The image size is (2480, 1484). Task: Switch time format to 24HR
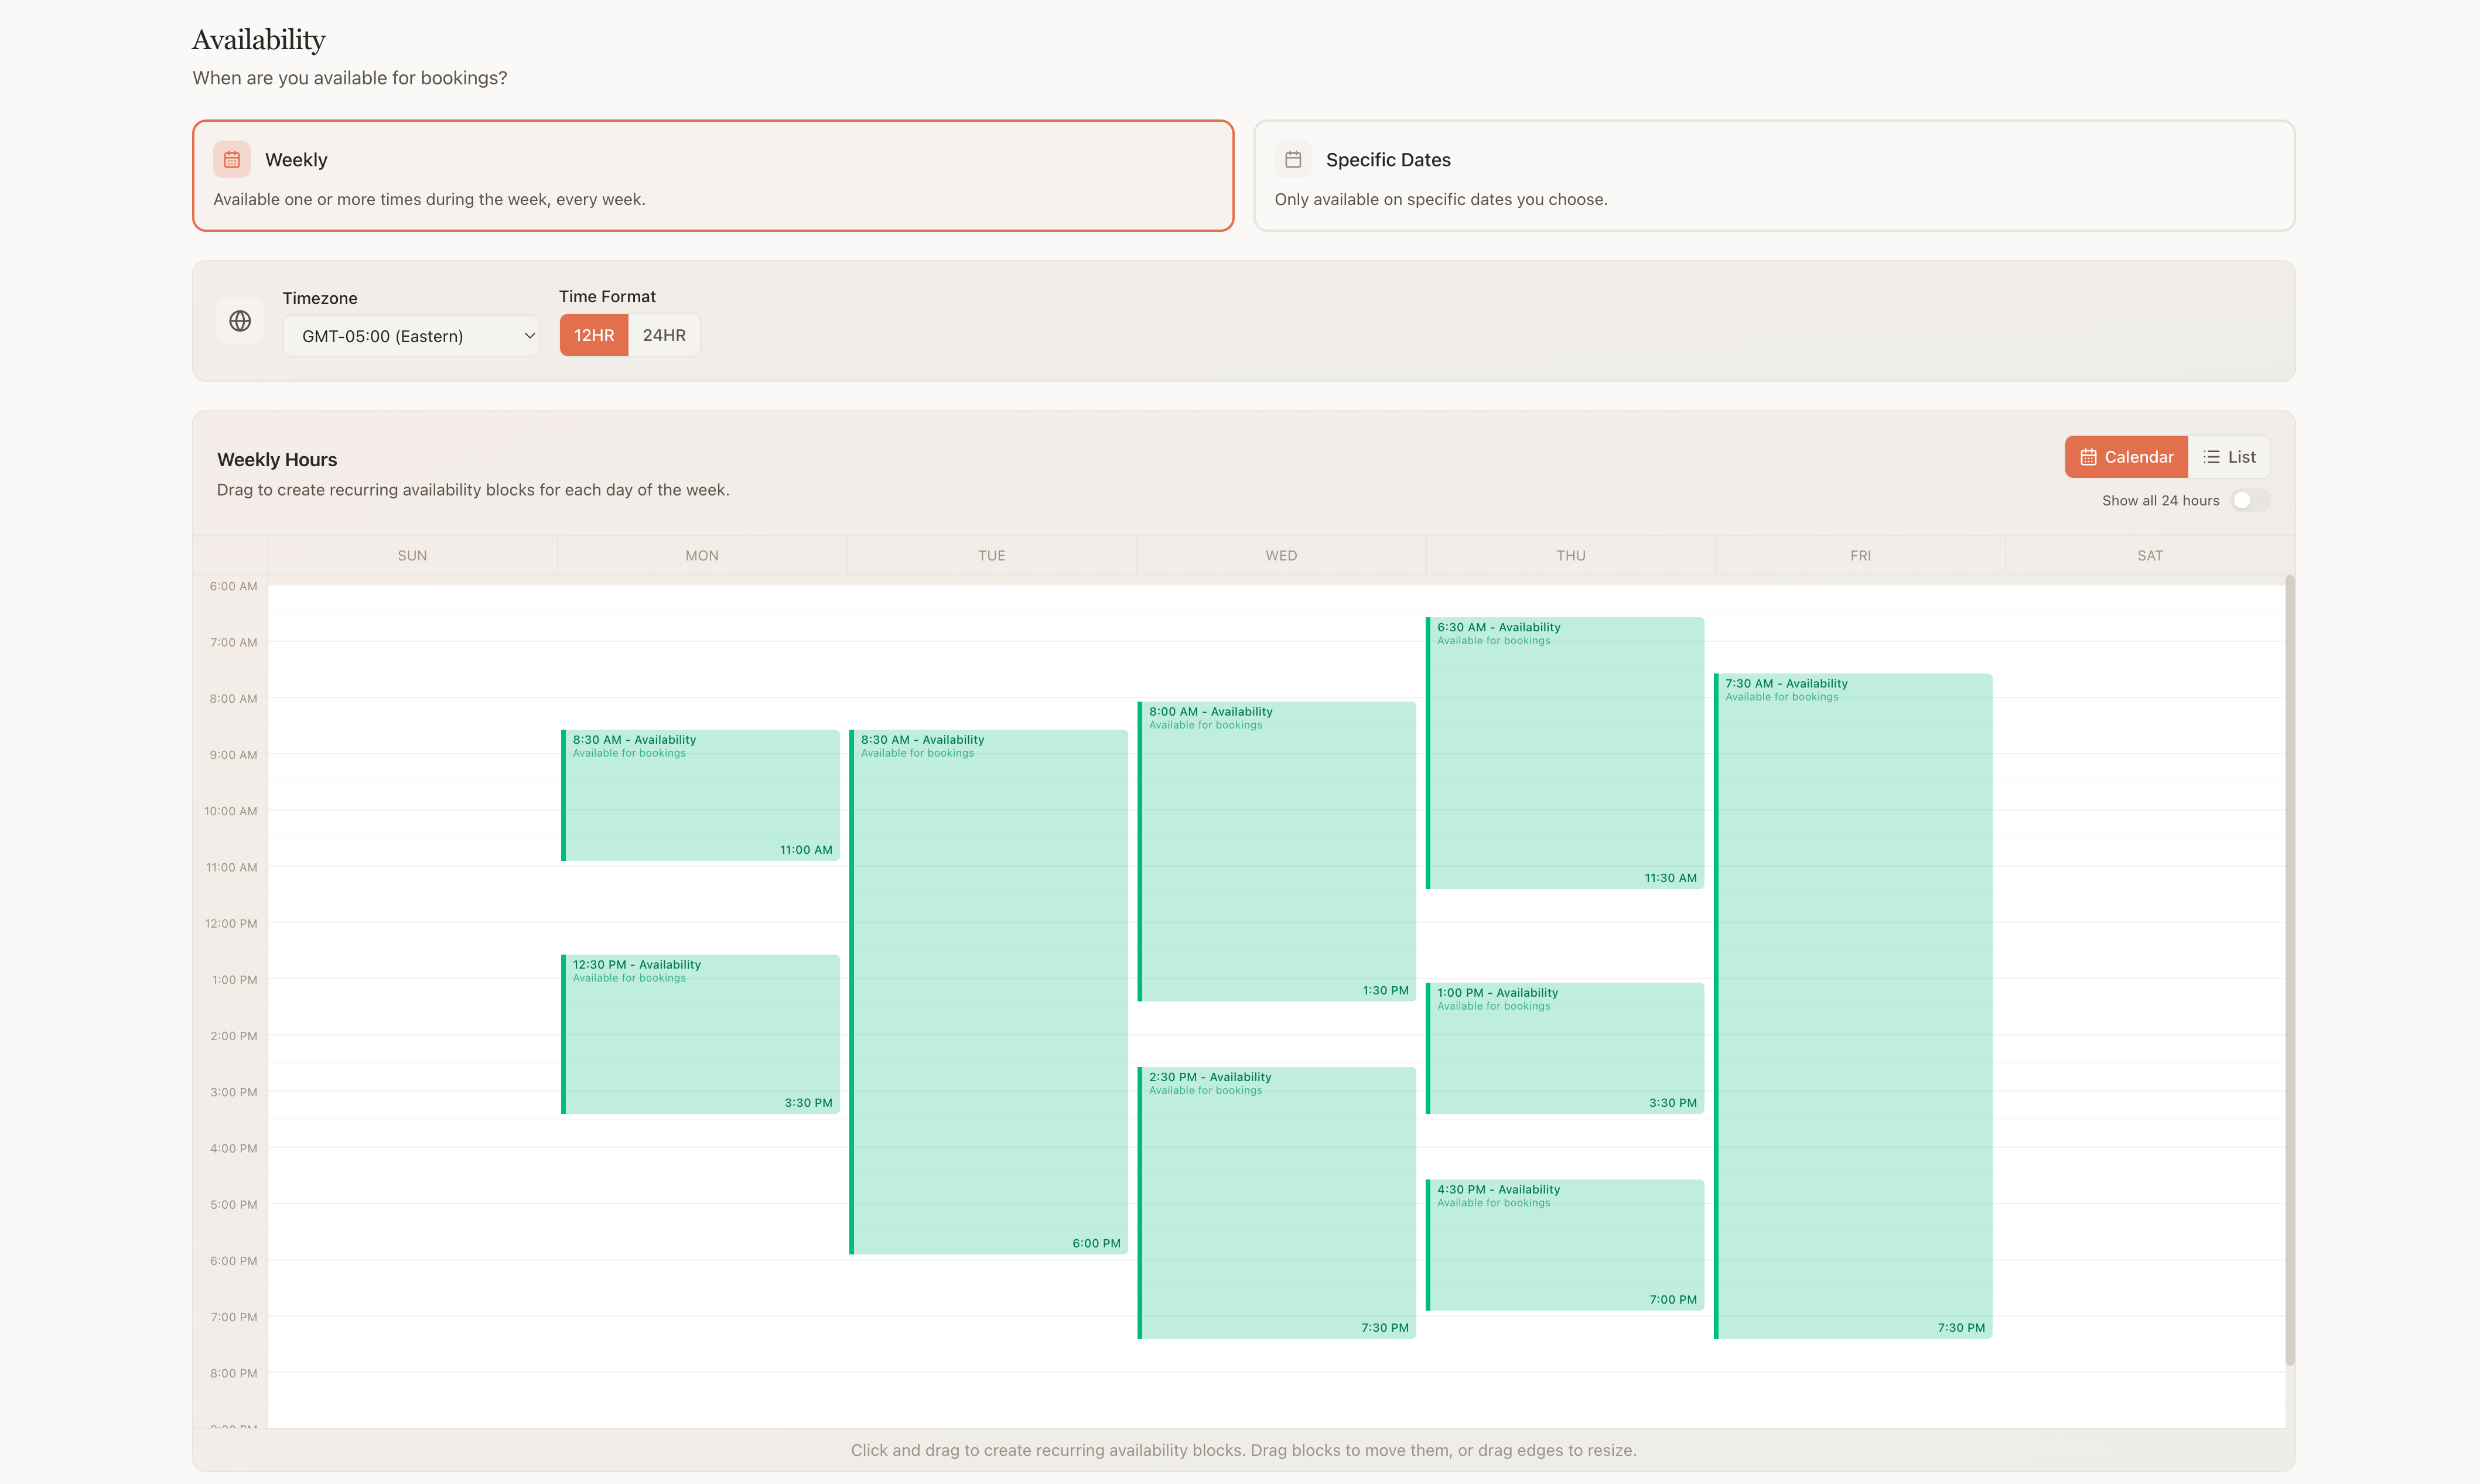tap(664, 335)
